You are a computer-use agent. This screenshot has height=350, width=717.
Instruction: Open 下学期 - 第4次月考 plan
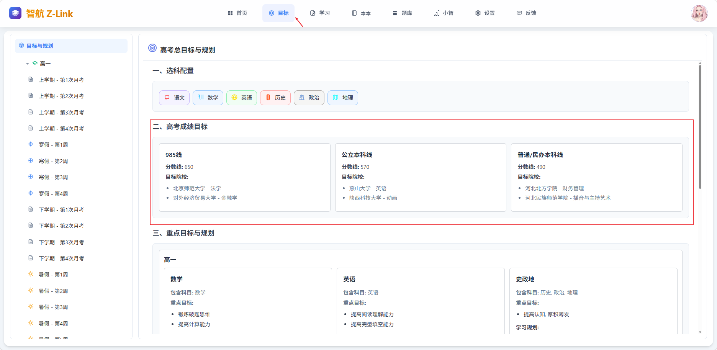point(61,258)
